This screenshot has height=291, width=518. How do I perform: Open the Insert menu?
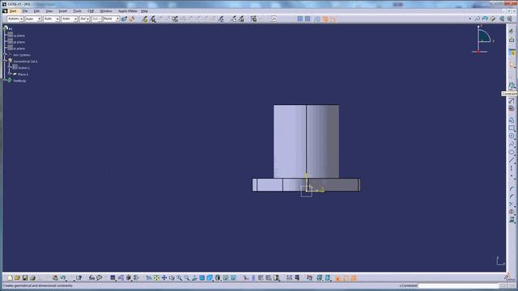click(63, 11)
